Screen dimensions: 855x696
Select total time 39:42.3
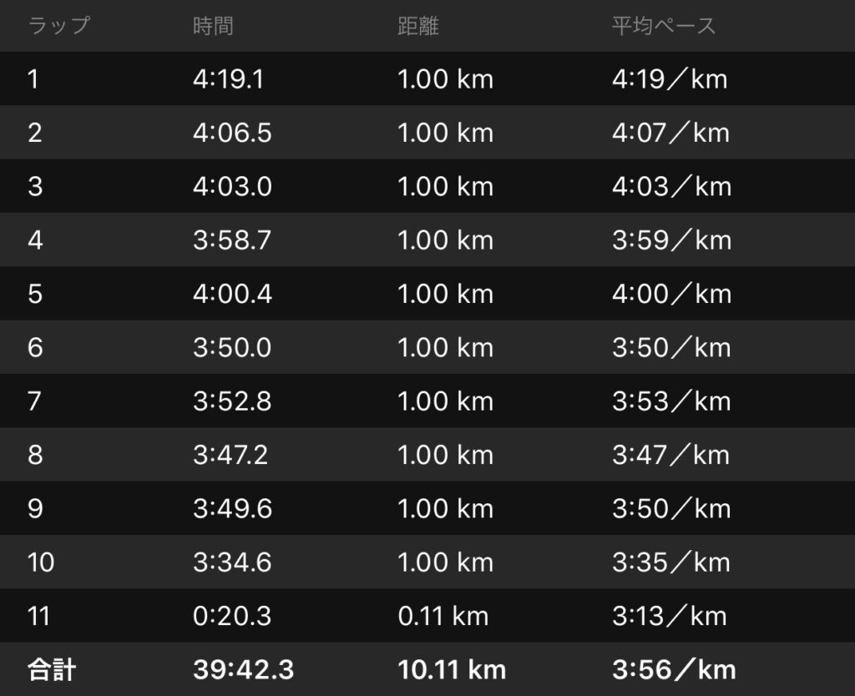243,669
